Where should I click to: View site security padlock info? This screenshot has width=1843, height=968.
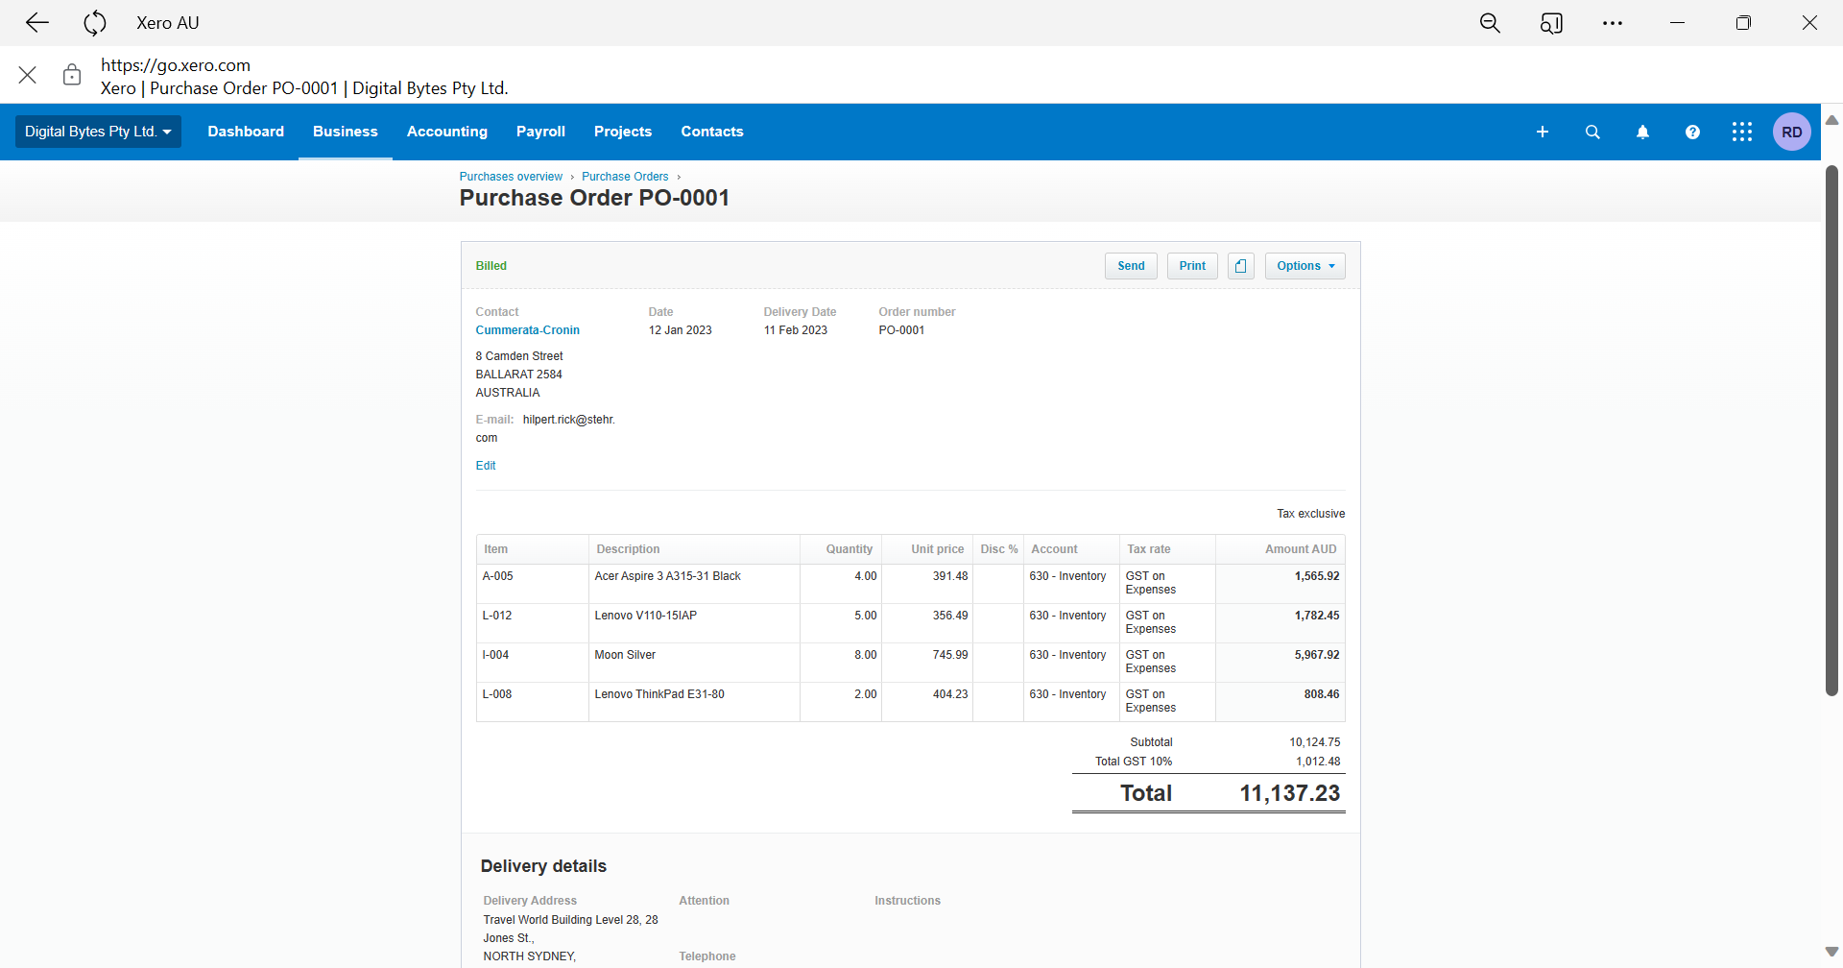point(72,75)
